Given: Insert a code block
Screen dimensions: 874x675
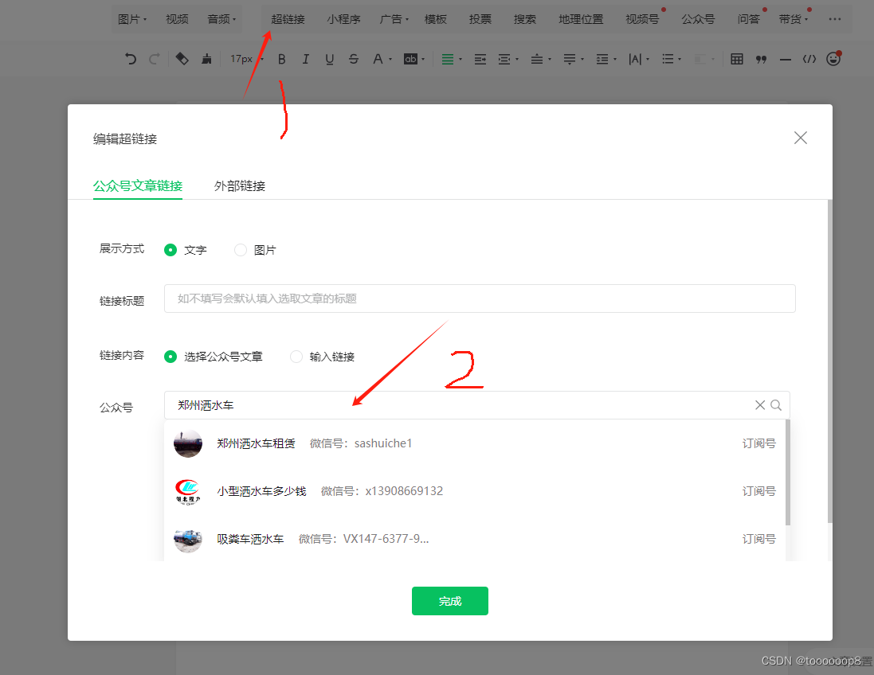Looking at the screenshot, I should (x=809, y=59).
